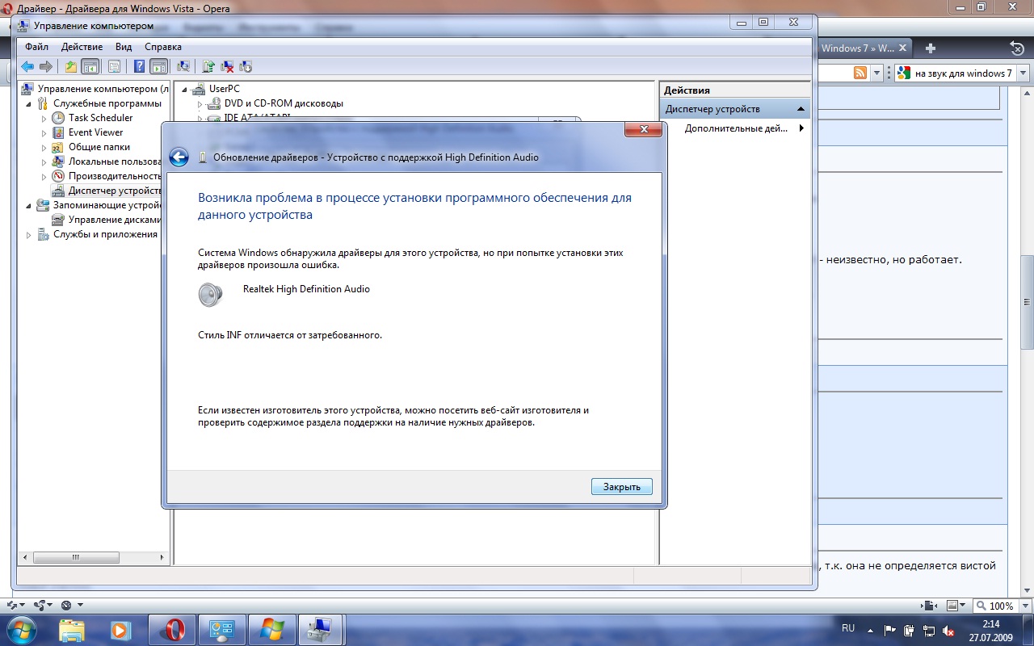Viewport: 1034px width, 646px height.
Task: Click the speaker icon beside Realtek High Definition Audio
Action: point(210,295)
